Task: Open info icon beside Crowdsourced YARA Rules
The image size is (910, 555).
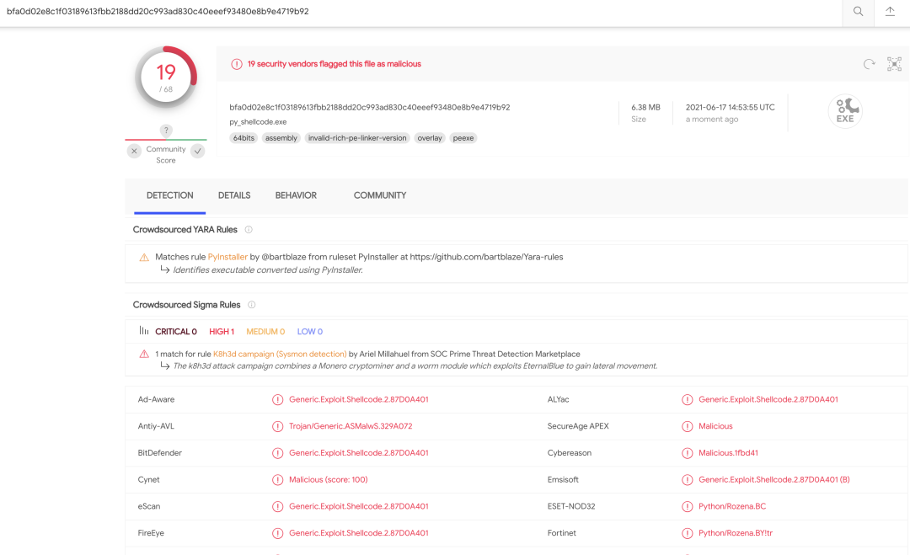Action: [x=249, y=230]
